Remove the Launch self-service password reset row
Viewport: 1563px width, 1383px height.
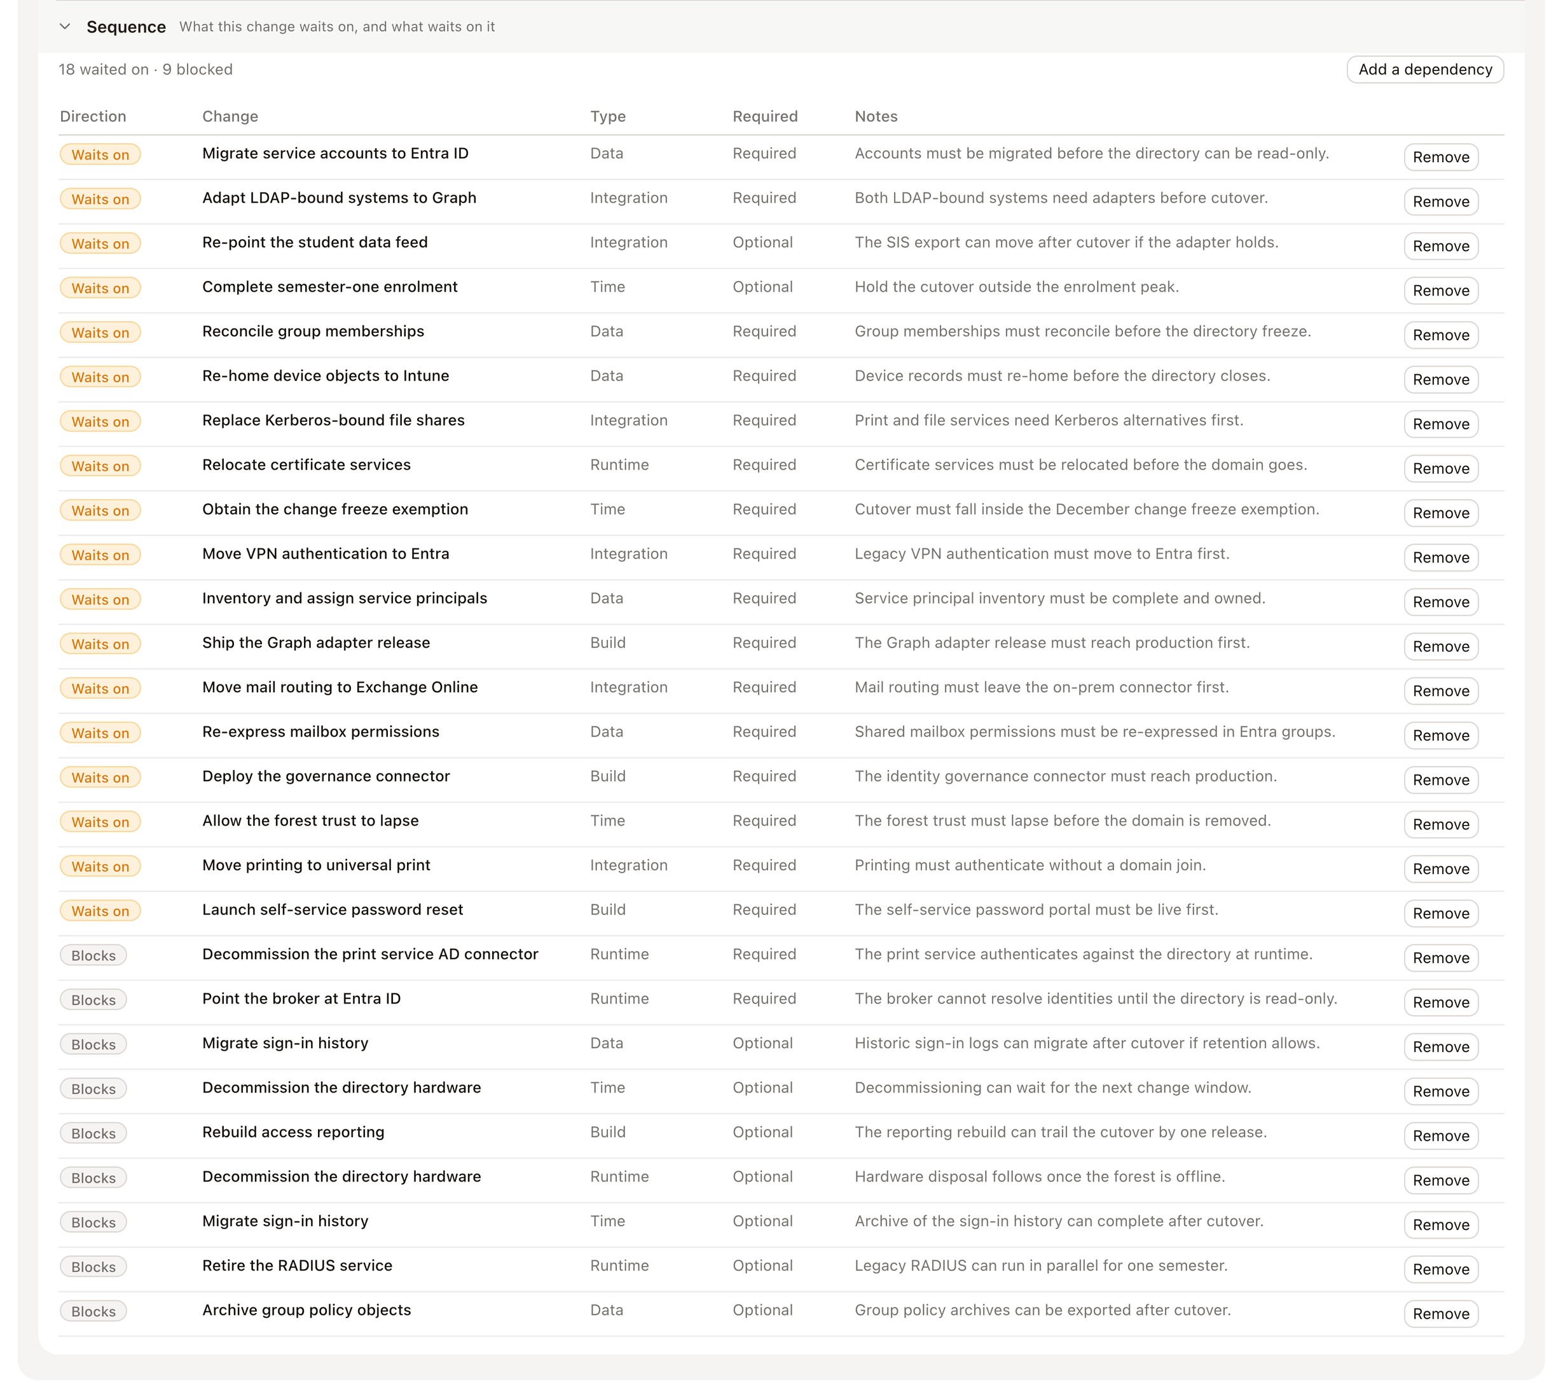click(1441, 913)
